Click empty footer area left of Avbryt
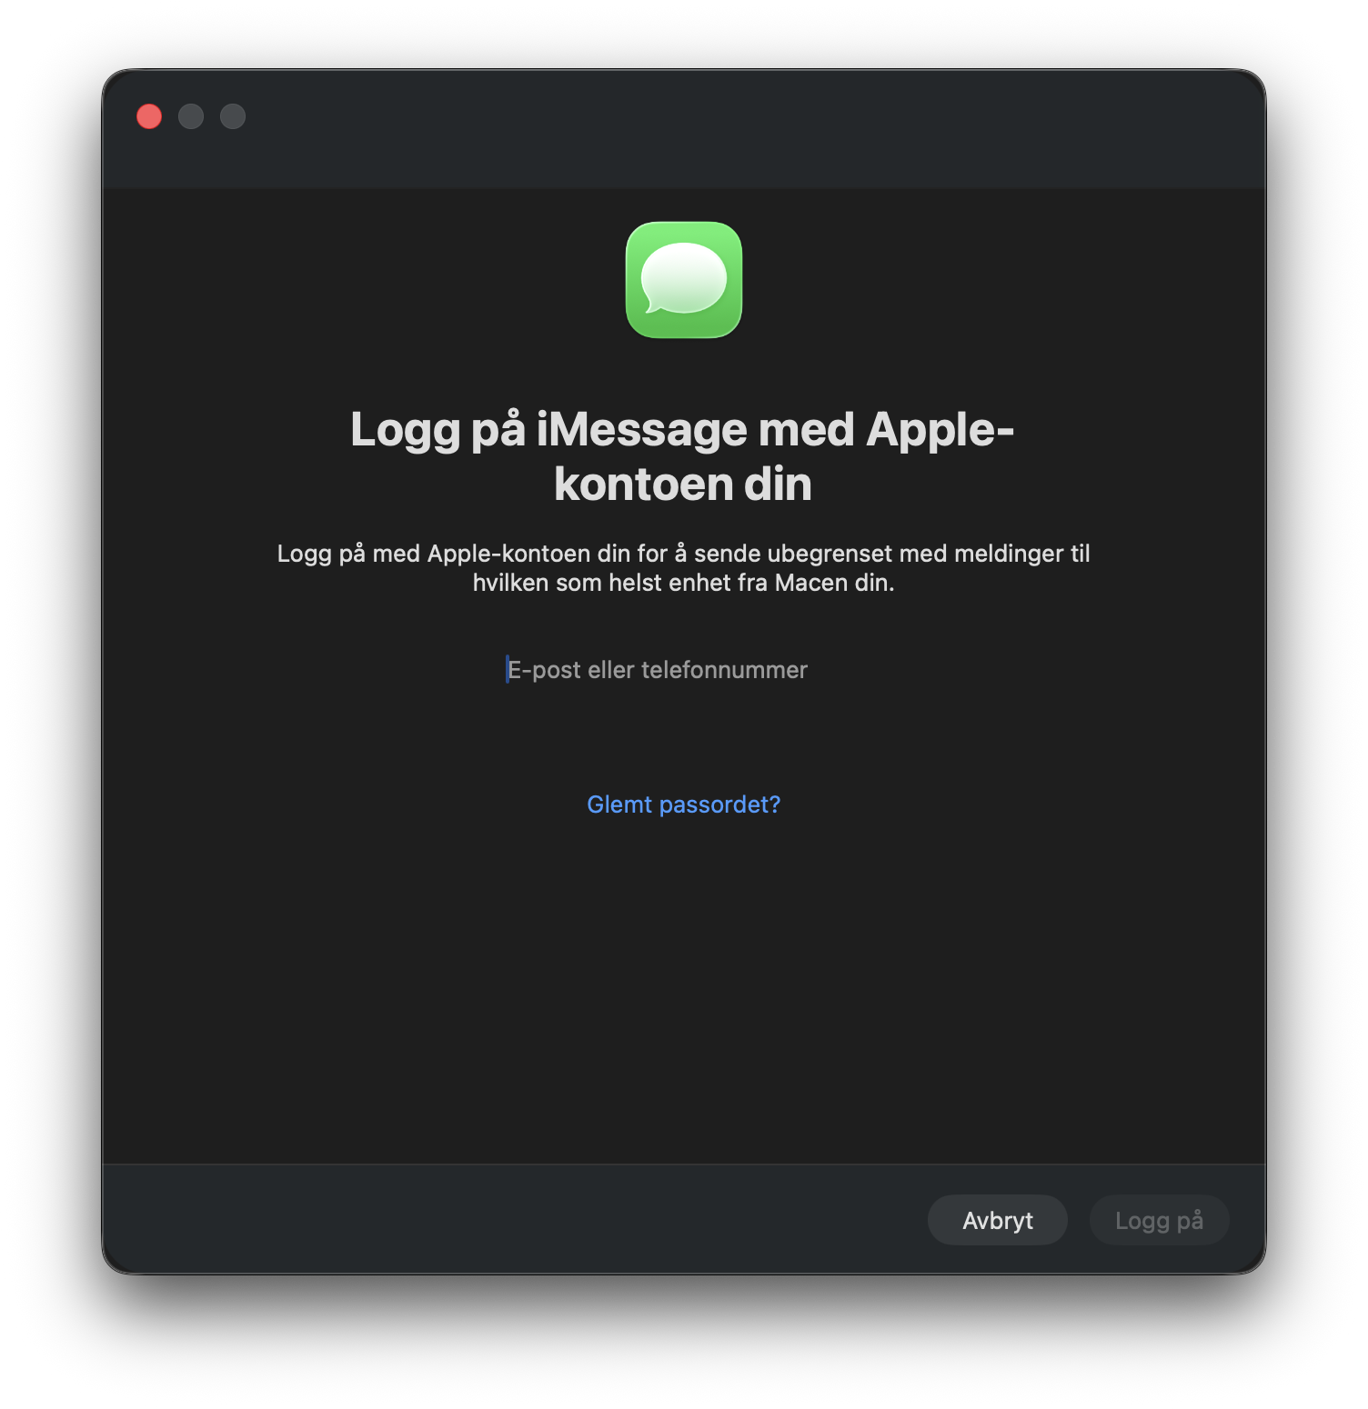The image size is (1368, 1409). pyautogui.click(x=509, y=1220)
